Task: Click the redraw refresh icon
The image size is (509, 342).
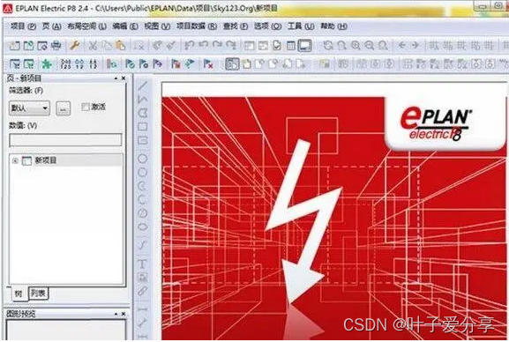Action: pos(328,46)
